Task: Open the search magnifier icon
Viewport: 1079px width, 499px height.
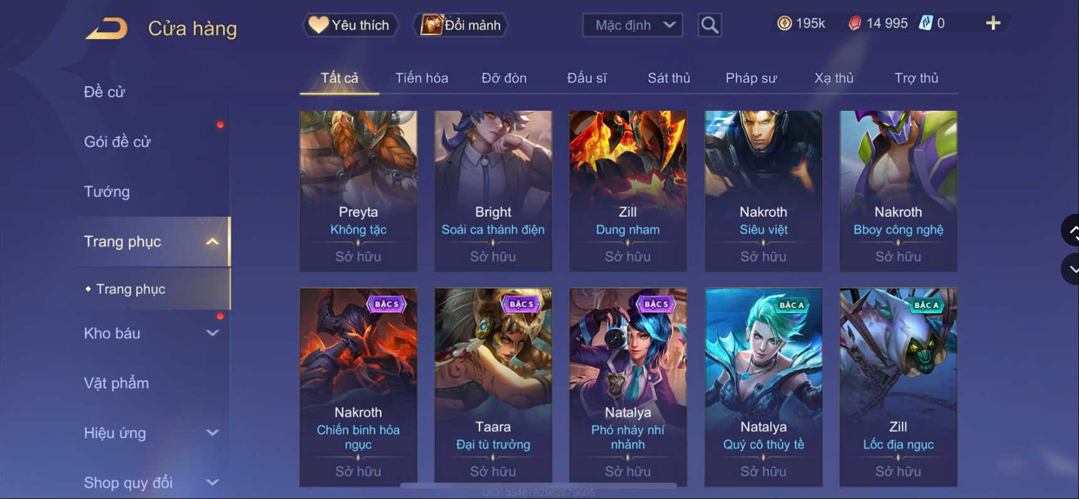Action: 709,25
